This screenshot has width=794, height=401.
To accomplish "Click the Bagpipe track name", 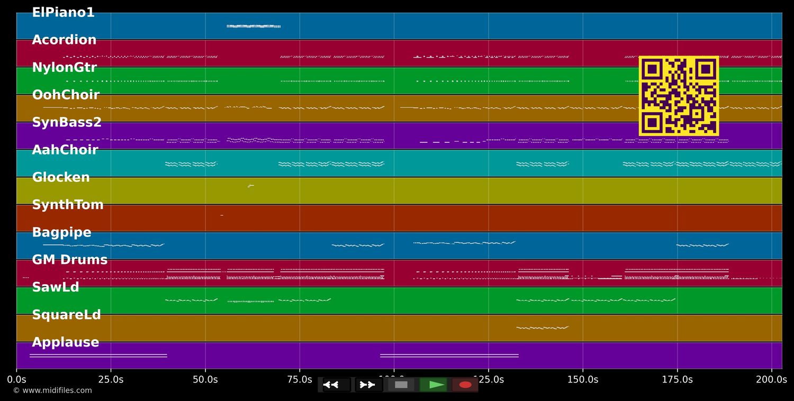I will (61, 233).
